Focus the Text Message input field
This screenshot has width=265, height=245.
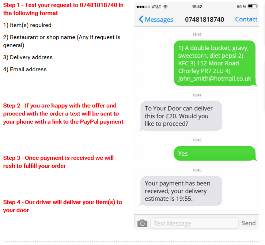(x=194, y=223)
